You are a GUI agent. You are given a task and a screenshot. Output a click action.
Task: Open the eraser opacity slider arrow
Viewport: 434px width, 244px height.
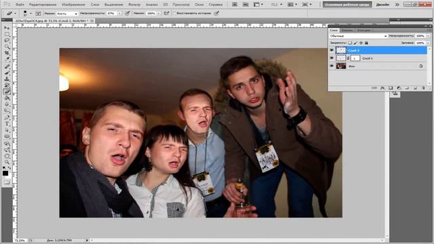coord(119,14)
